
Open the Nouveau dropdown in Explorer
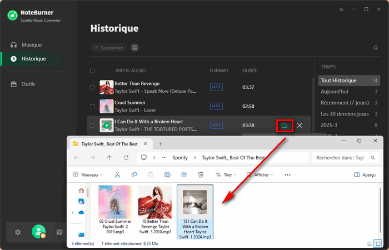tap(88, 175)
